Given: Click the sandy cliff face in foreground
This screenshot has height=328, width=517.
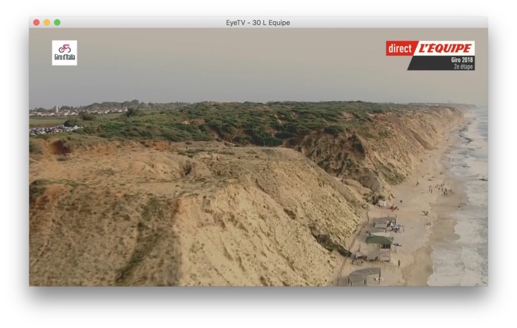Looking at the screenshot, I should pos(230,230).
